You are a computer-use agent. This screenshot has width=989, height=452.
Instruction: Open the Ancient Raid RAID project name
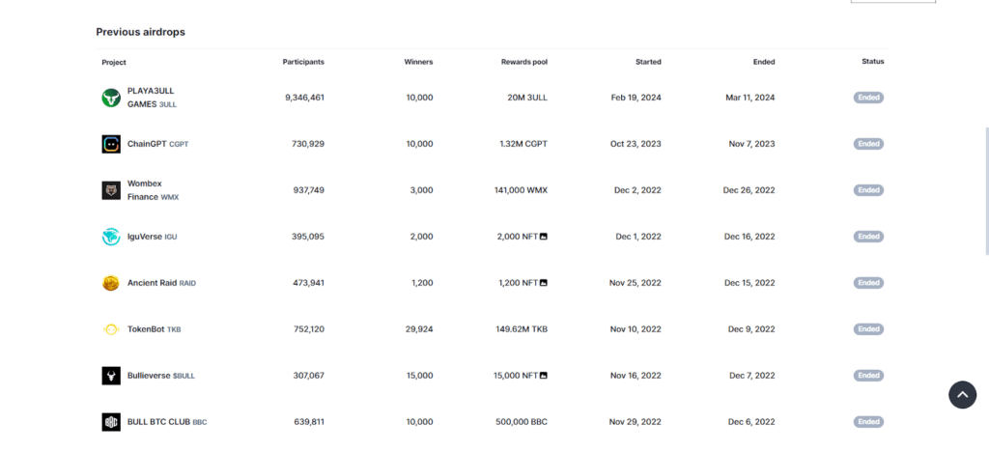pos(161,283)
